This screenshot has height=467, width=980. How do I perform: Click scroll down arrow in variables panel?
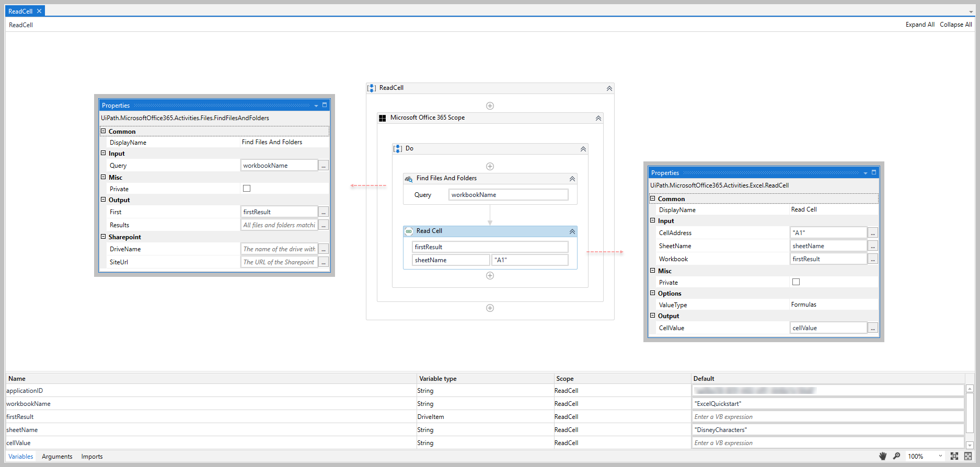pos(970,445)
